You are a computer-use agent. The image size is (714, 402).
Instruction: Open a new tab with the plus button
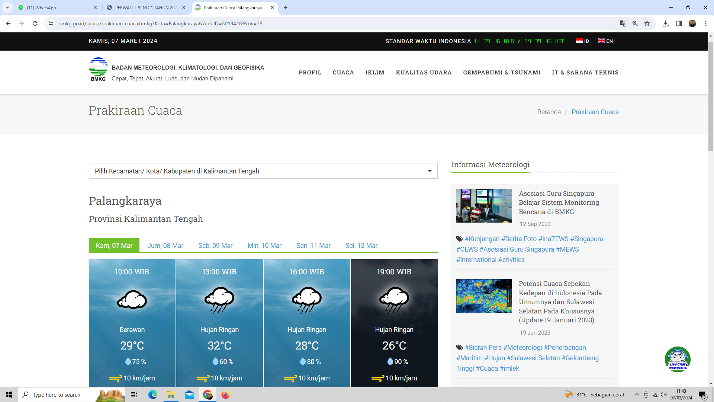click(286, 7)
